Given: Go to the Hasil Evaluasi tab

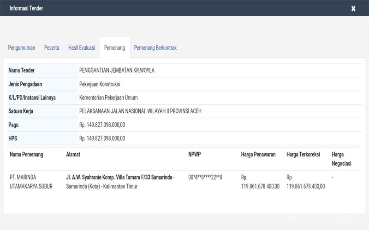Looking at the screenshot, I should (82, 48).
